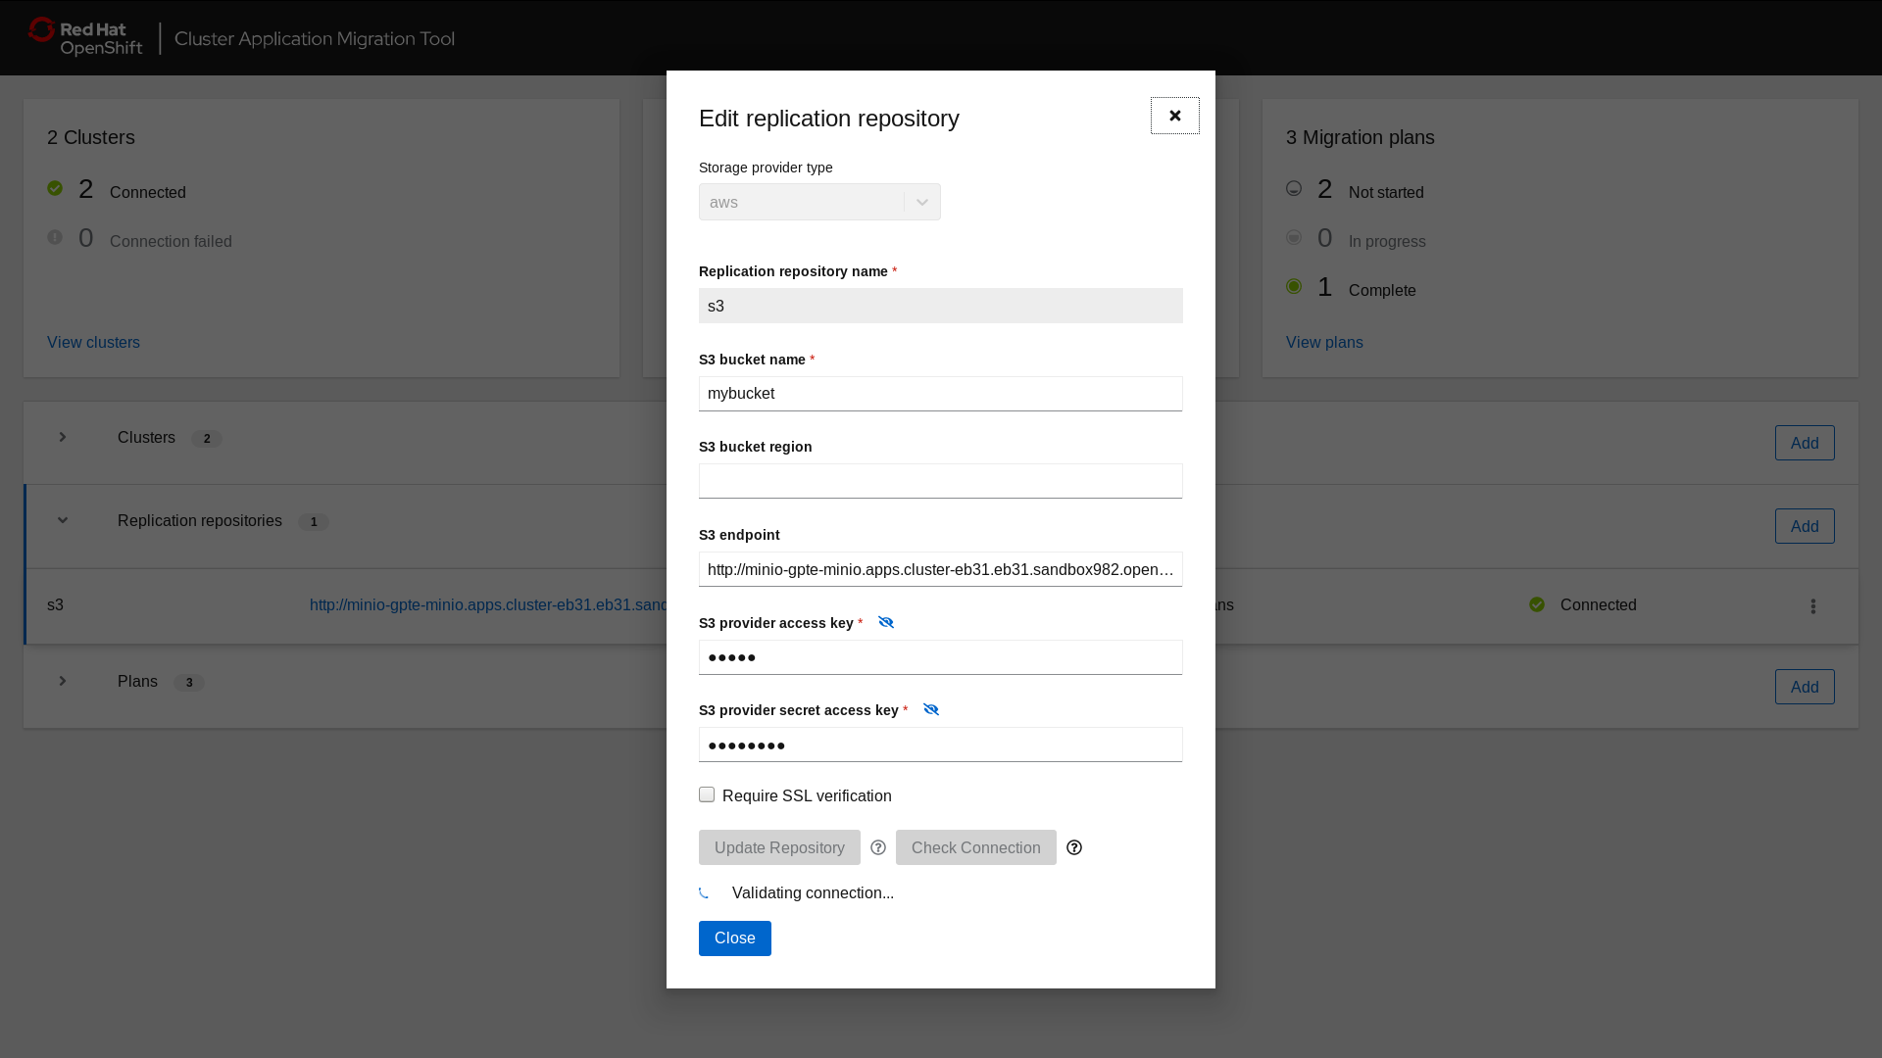1882x1058 pixels.
Task: Click the help icon next to Update Repository
Action: (877, 847)
